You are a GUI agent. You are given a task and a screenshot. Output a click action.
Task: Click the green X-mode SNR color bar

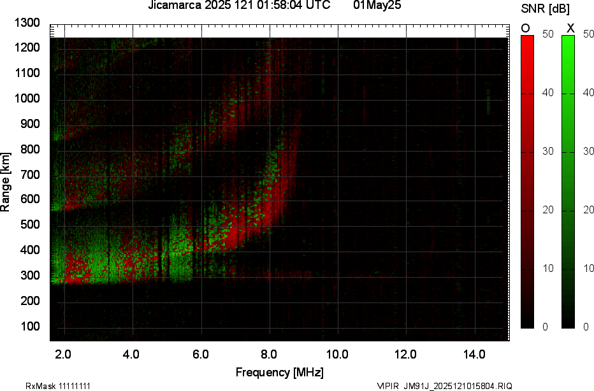point(568,181)
